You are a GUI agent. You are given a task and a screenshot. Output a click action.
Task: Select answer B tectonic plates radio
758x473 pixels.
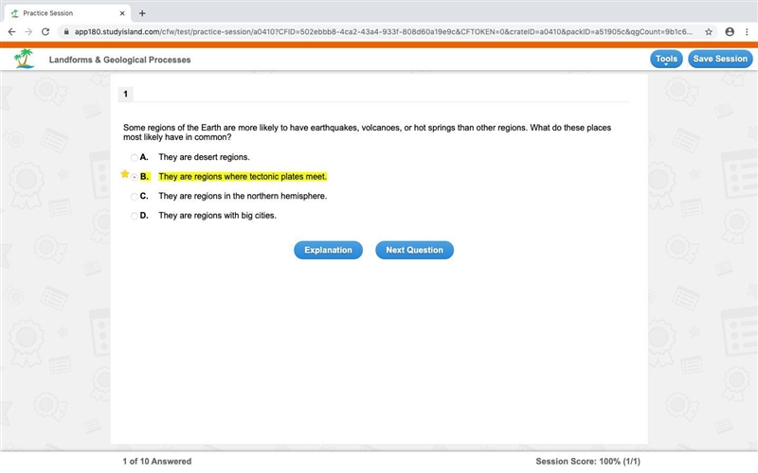click(135, 177)
